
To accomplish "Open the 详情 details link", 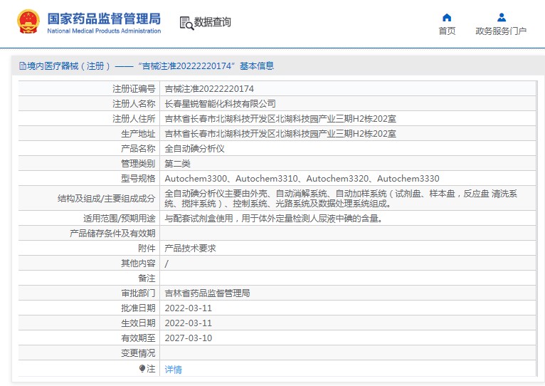I will [x=173, y=369].
